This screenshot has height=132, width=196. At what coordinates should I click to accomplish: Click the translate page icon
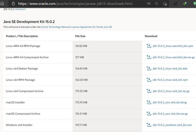click(149, 4)
